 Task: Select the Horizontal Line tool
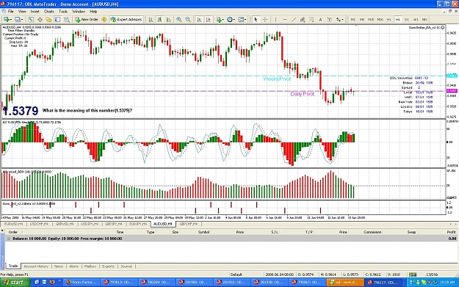click(x=284, y=20)
